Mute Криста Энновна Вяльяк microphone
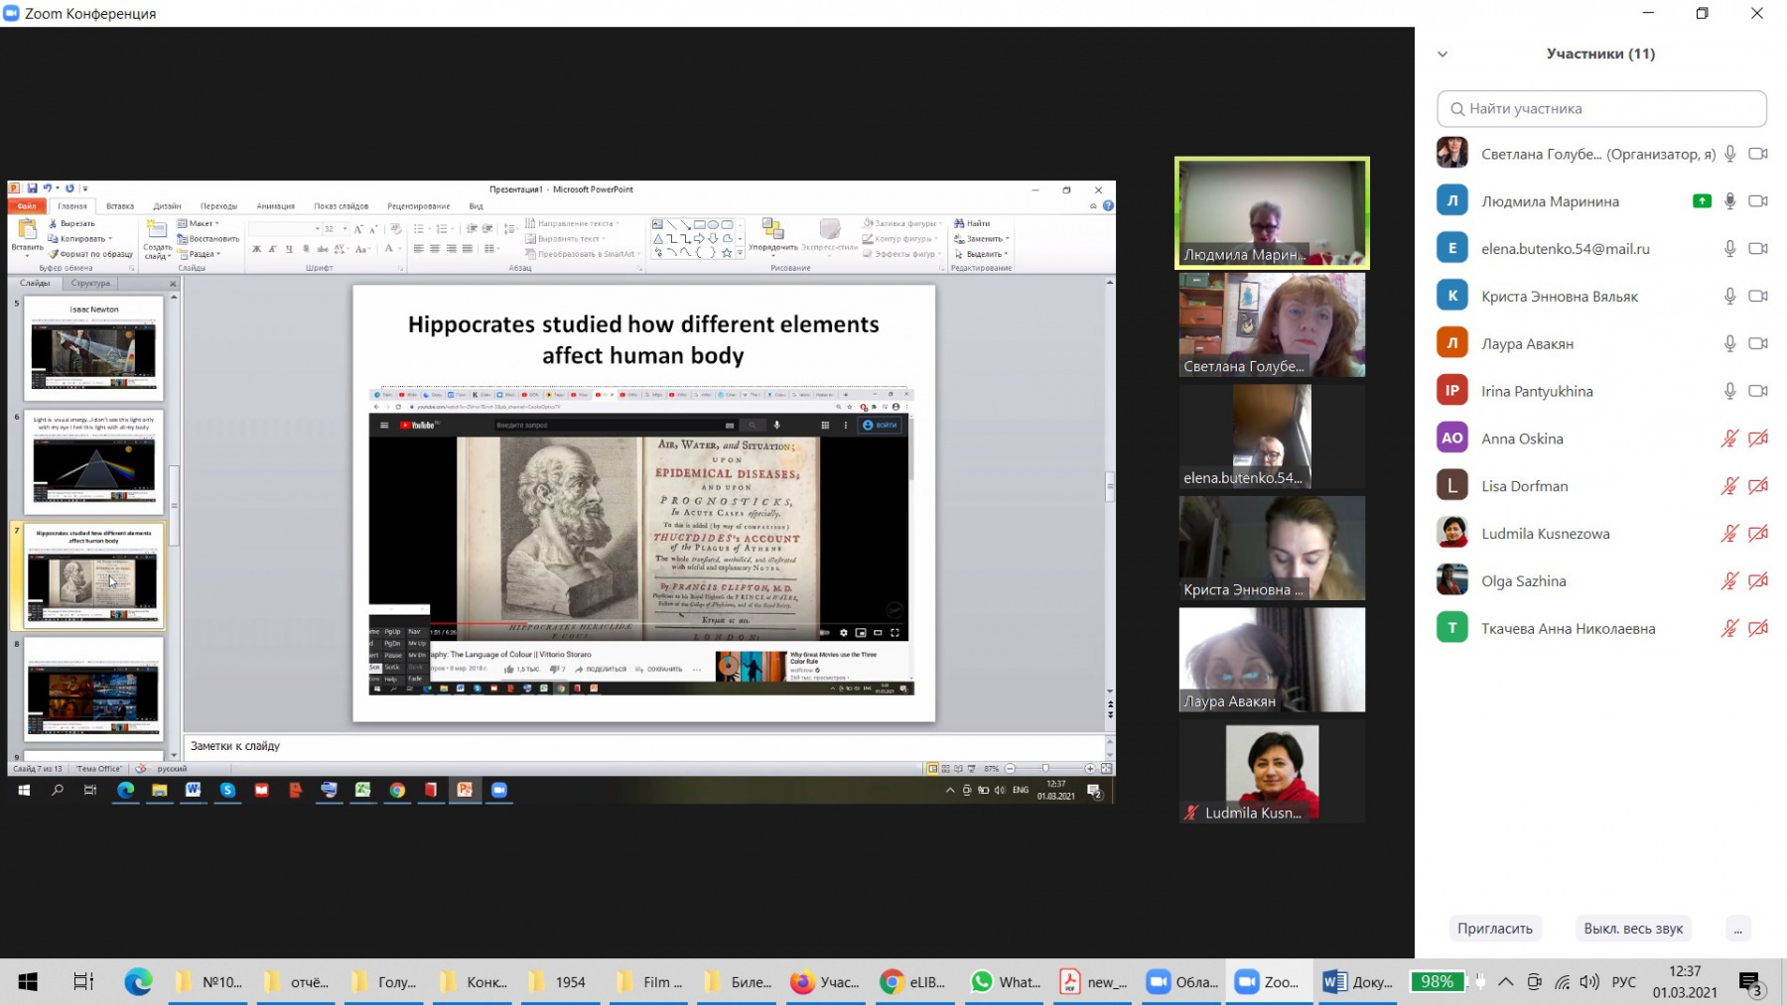 [1729, 297]
